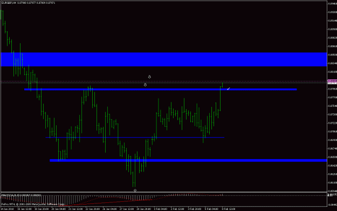
Task: Select the lower blue support band
Action: (188, 160)
